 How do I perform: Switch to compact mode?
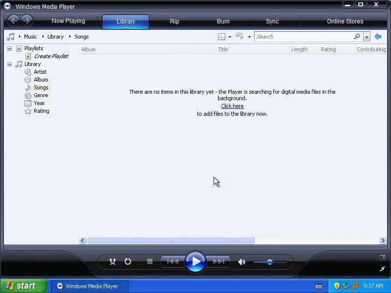pos(382,269)
